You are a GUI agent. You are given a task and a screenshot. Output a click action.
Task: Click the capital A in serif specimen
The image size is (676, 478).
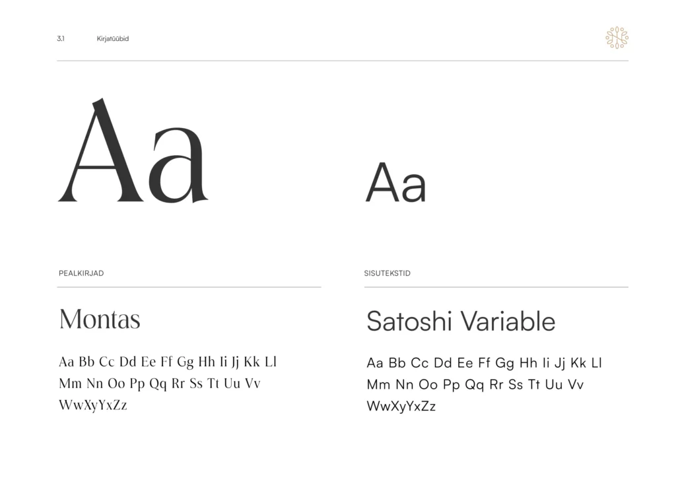(x=101, y=150)
